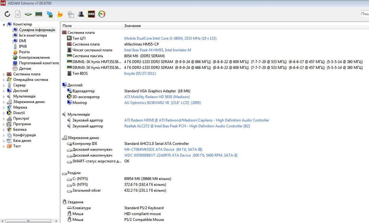Click the tree panel horizontal scrollbar thumb
The height and width of the screenshot is (223, 369).
[28, 221]
